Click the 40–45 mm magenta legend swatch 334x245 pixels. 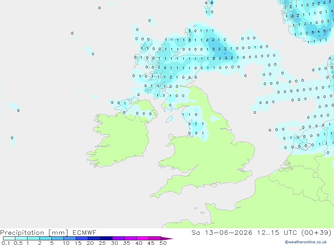click(x=143, y=238)
